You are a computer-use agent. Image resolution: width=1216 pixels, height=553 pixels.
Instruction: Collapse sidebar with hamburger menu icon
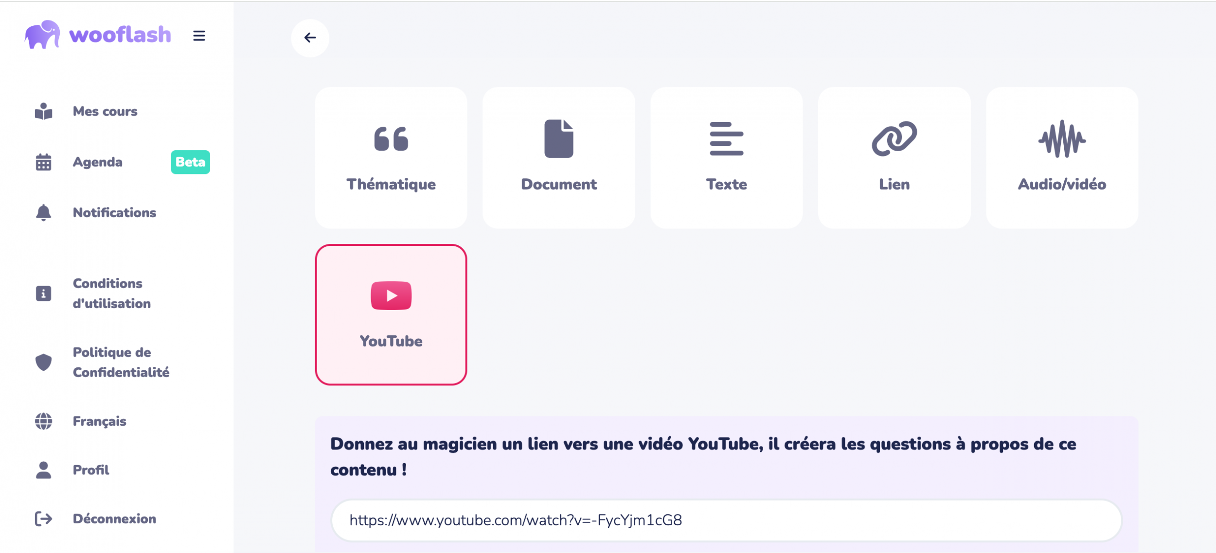pos(199,35)
